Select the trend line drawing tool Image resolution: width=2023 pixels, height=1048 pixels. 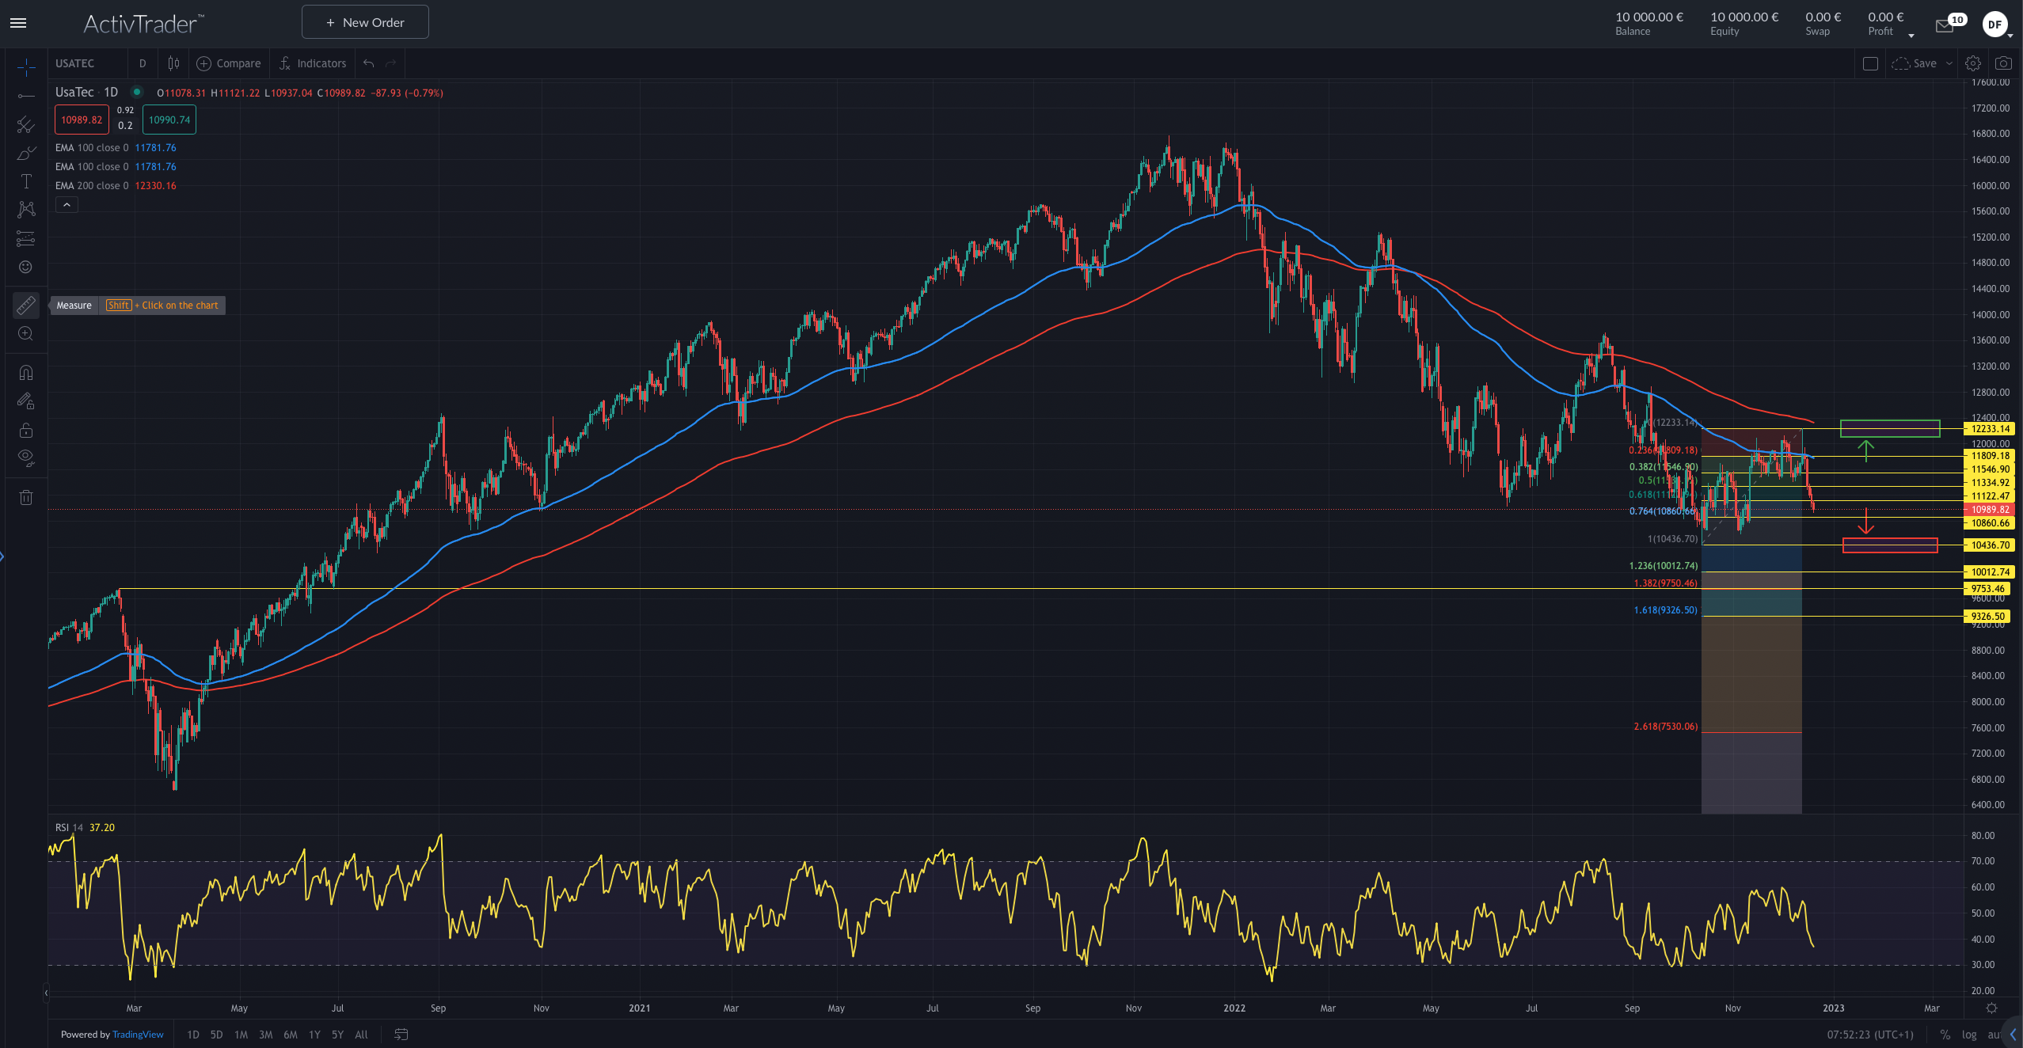(x=26, y=97)
